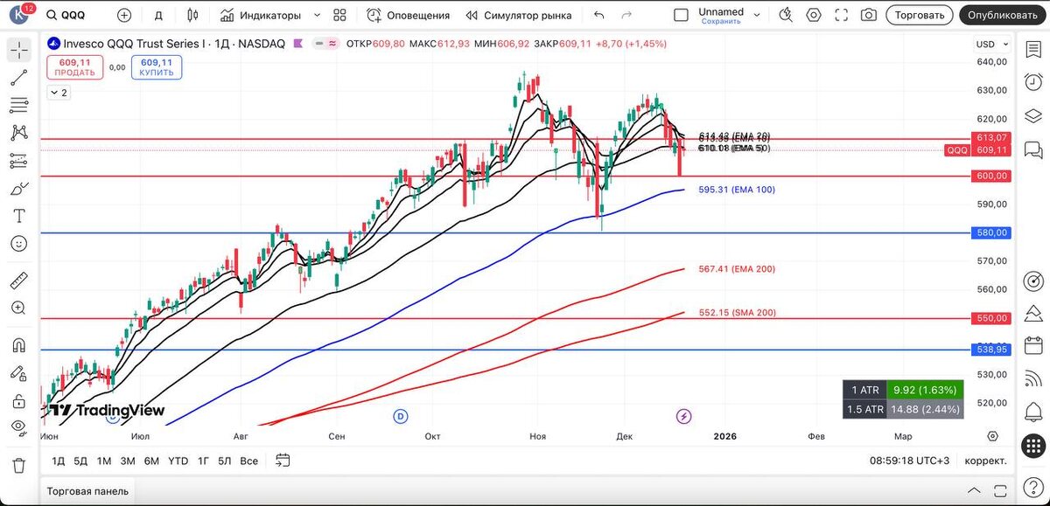The image size is (1050, 506).
Task: Open go to date calendar icon
Action: [x=282, y=460]
